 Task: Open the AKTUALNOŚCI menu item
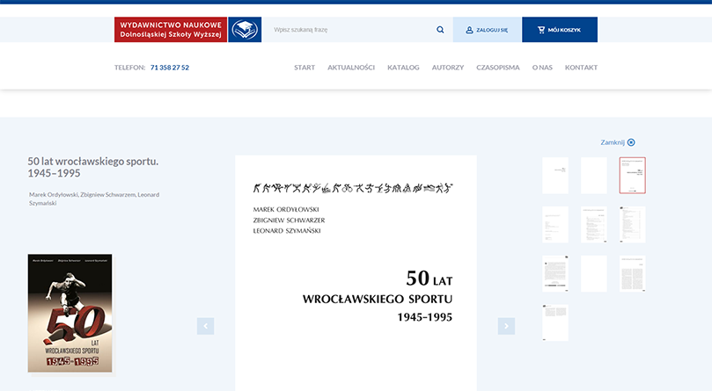(351, 67)
